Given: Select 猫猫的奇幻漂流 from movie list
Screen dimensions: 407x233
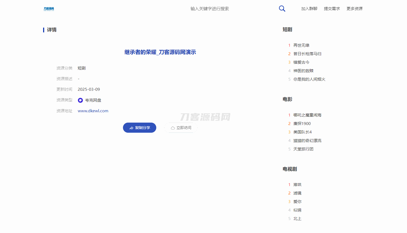Looking at the screenshot, I should coord(307,141).
